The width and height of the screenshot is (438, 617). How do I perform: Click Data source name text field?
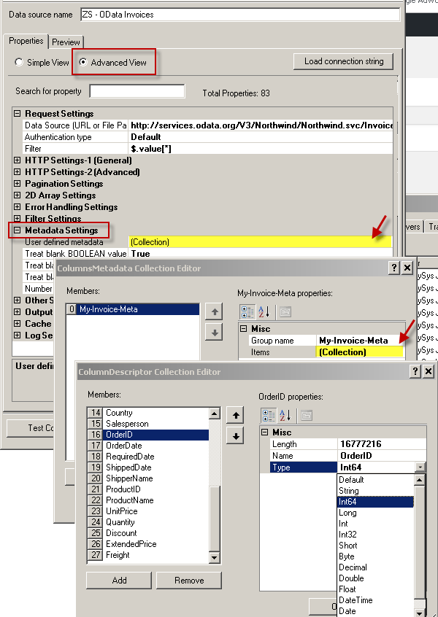click(x=240, y=15)
